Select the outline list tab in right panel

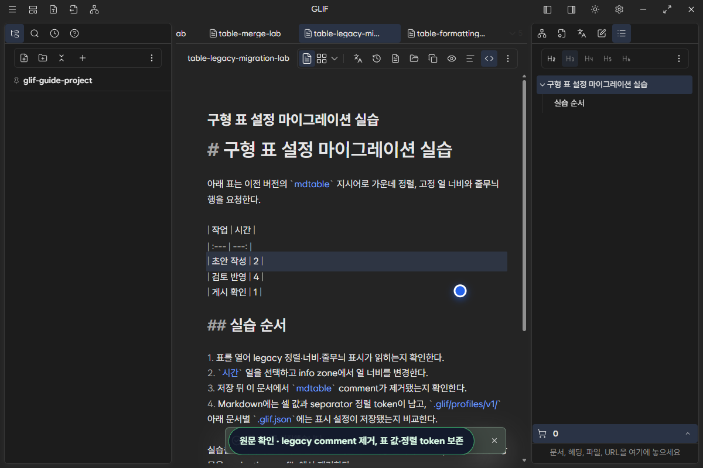click(622, 33)
